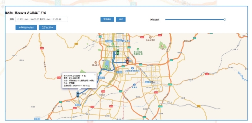Click the 晋中站 station icon

[135, 85]
